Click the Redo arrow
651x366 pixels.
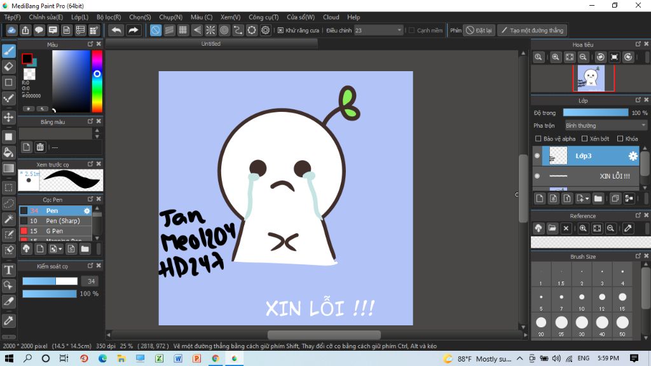(x=134, y=30)
